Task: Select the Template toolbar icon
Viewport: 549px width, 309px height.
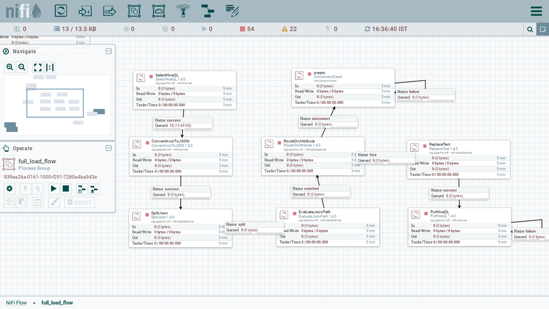Action: (207, 10)
